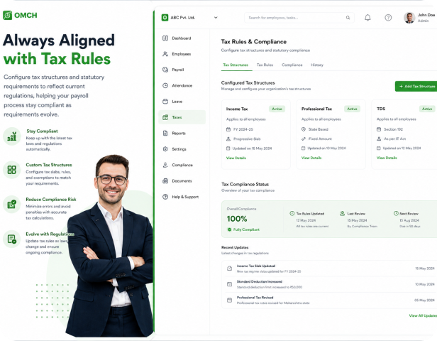Click the Next Review clock icon
This screenshot has width=437, height=341.
(396, 213)
